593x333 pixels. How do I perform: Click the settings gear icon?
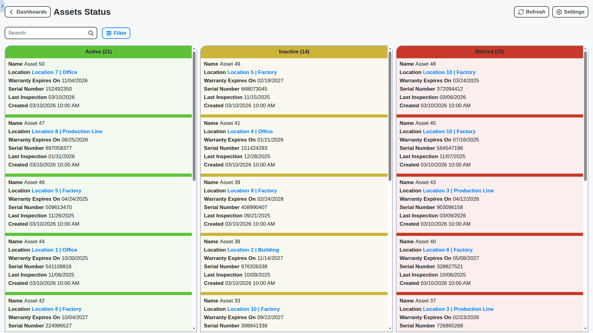559,12
